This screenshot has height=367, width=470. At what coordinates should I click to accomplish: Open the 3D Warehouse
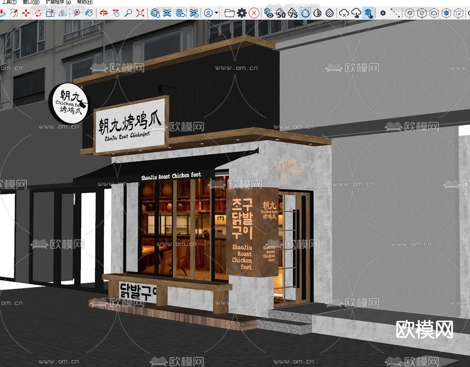(155, 13)
